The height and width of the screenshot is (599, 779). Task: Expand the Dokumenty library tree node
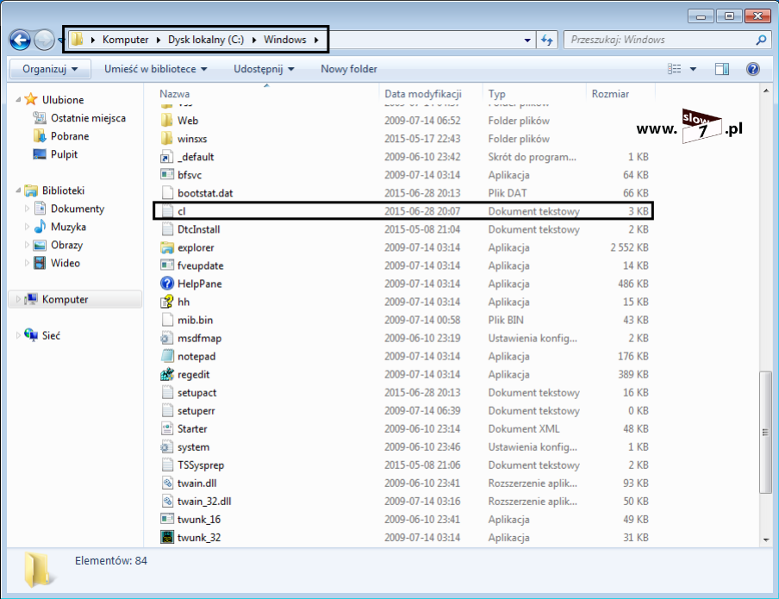pos(28,209)
